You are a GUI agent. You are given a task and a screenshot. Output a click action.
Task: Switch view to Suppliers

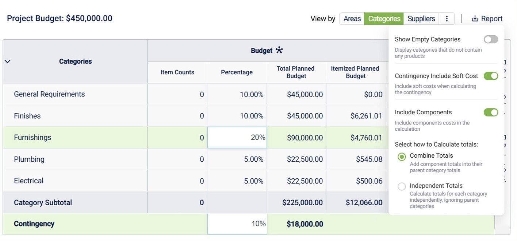point(421,19)
